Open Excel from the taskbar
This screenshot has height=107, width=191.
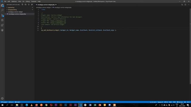[x=95, y=105]
